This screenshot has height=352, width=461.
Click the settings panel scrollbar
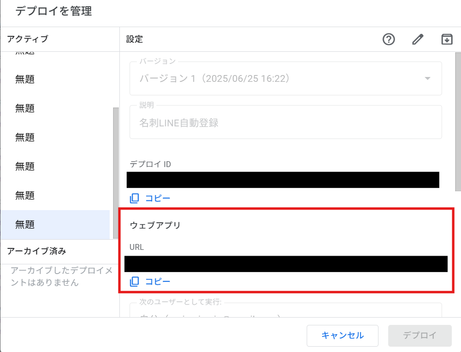coord(458,122)
